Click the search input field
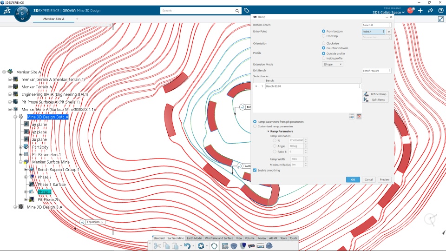 coord(197,11)
